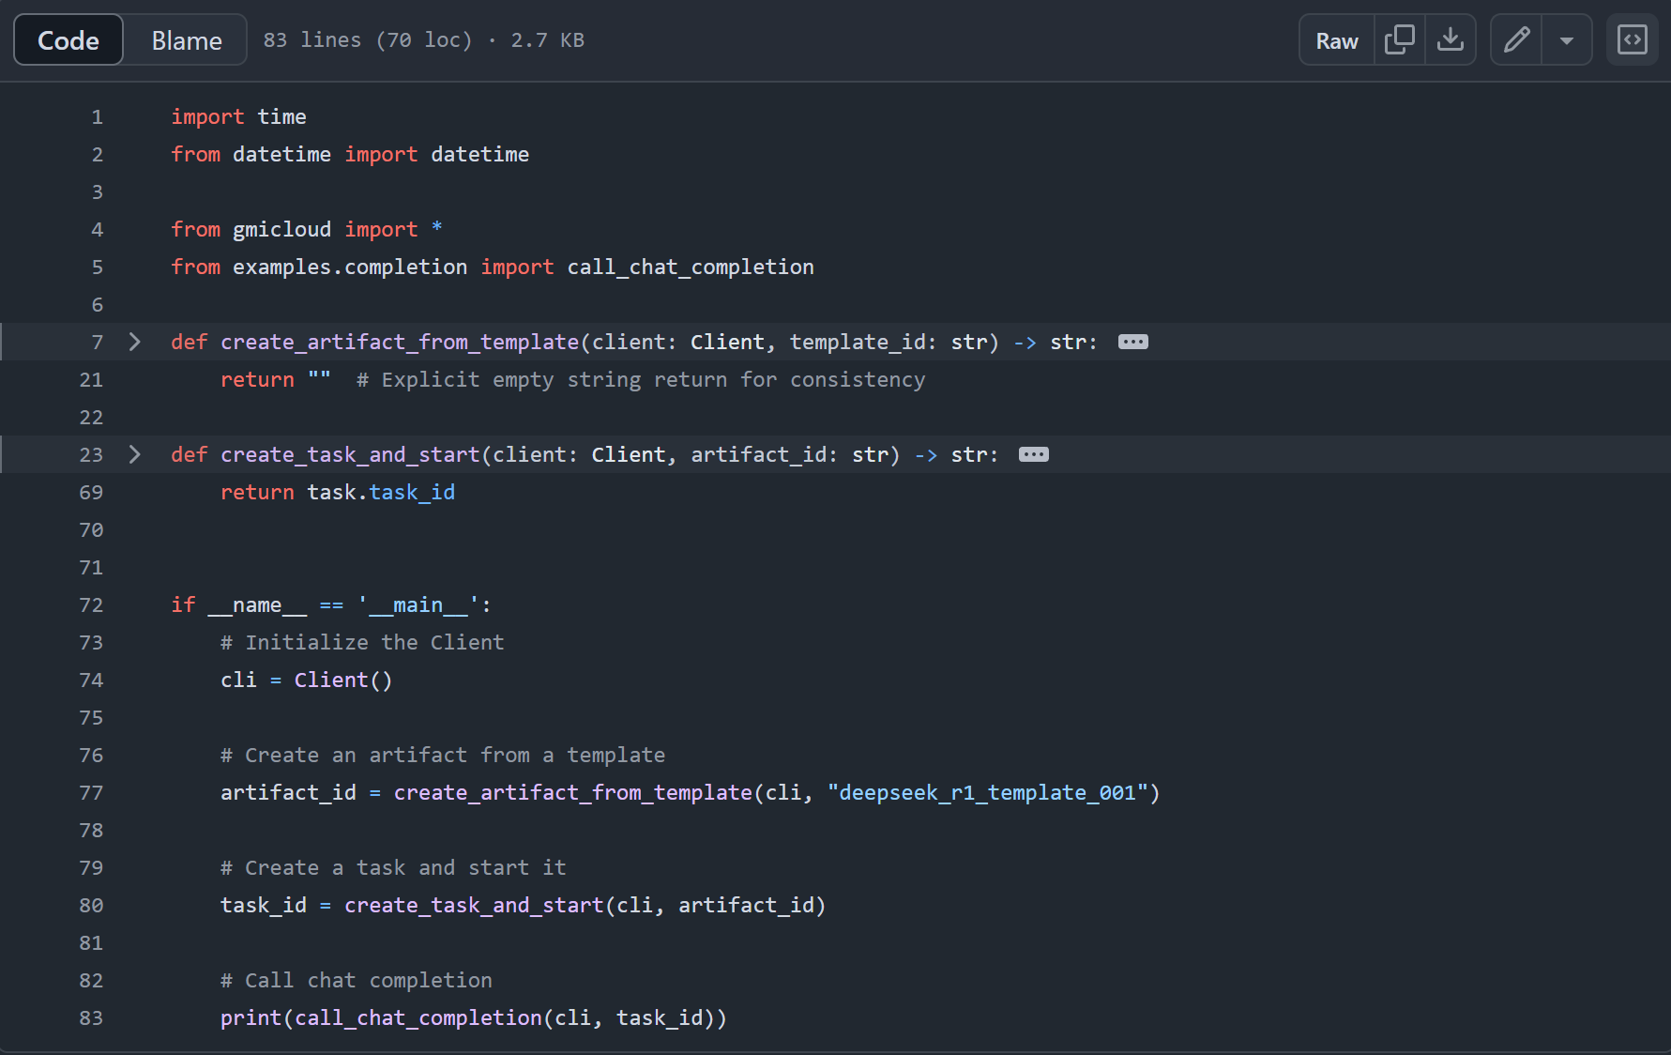
Task: Edit this file with pencil icon
Action: coord(1516,40)
